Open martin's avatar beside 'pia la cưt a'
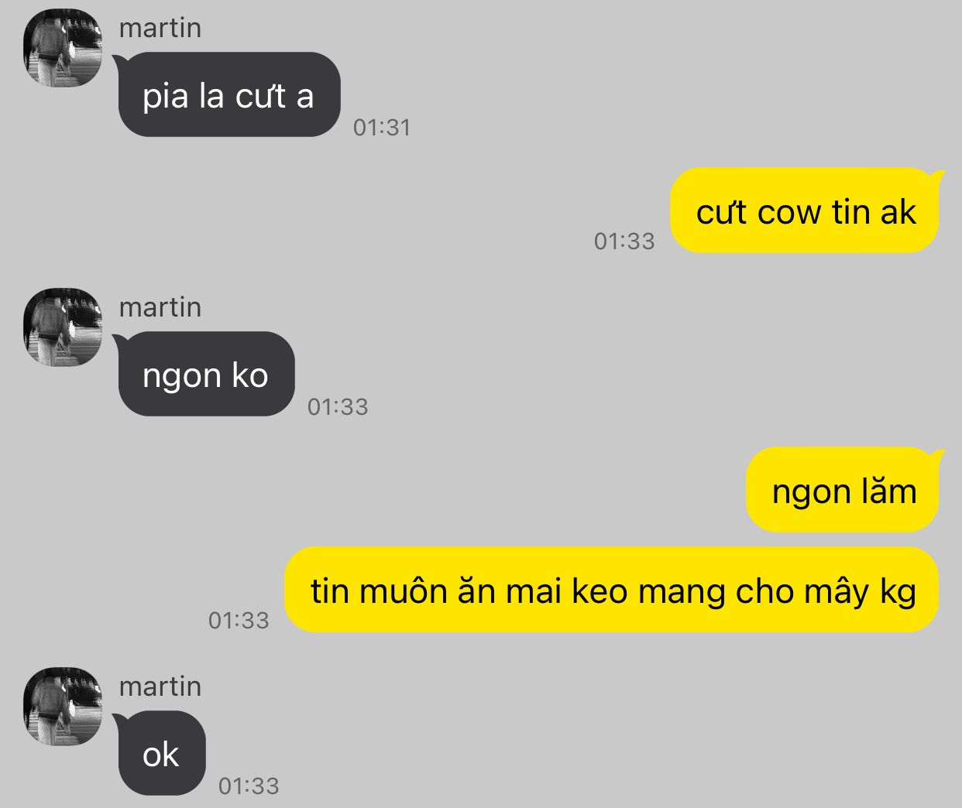Image resolution: width=962 pixels, height=808 pixels. coord(63,48)
